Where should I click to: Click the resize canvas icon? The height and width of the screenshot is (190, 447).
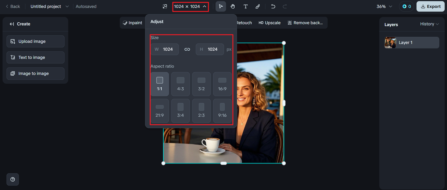click(x=165, y=6)
